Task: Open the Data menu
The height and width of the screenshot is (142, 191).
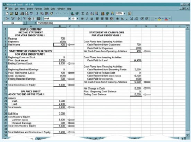Action: [53, 9]
